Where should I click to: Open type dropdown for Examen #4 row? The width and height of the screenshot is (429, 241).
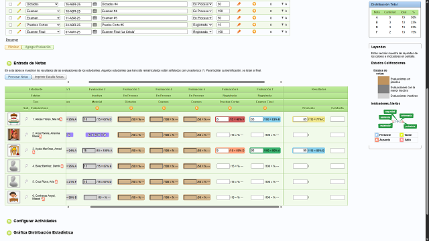click(43, 11)
